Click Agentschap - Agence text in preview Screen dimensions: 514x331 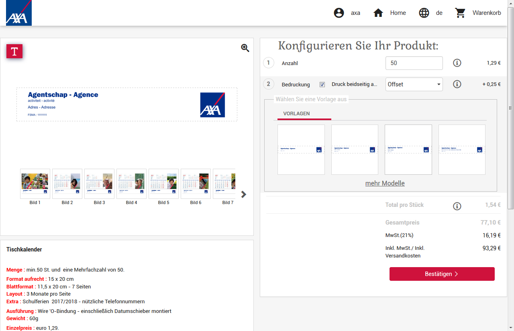(x=63, y=95)
